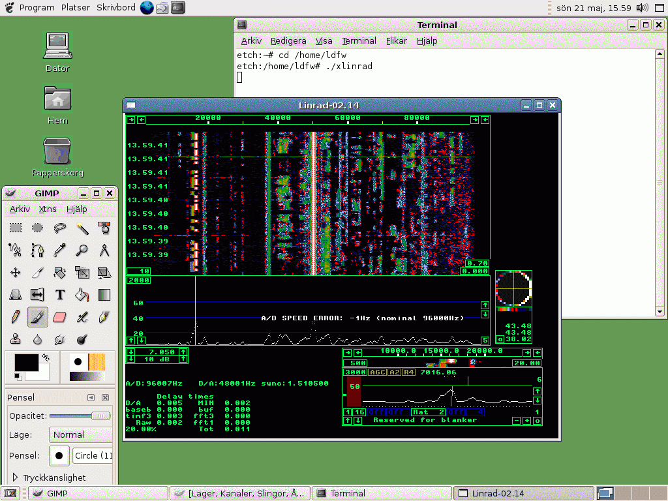Select the Bucket Fill tool
Screen dimensions: 668x501
(x=82, y=295)
